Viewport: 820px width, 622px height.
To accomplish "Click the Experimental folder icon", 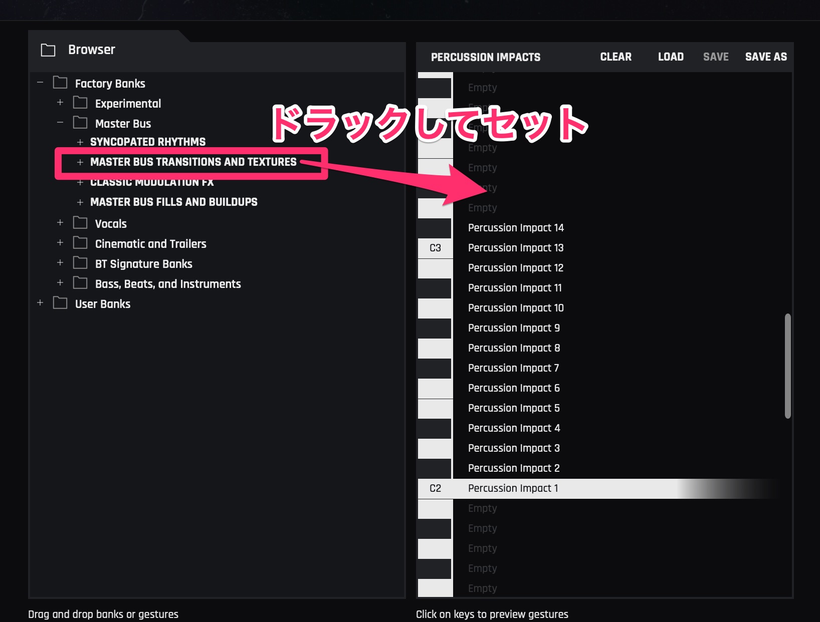I will pos(80,103).
